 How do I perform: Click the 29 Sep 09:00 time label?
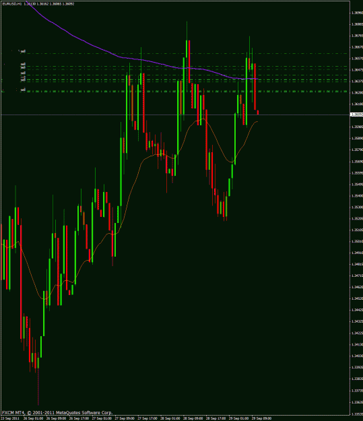261,418
